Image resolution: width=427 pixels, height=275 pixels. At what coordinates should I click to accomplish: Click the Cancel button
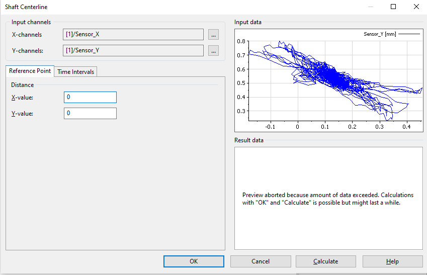click(x=261, y=261)
